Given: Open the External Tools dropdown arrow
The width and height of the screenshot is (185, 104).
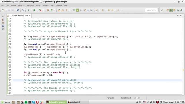Looking at the screenshot, I should (43, 10).
